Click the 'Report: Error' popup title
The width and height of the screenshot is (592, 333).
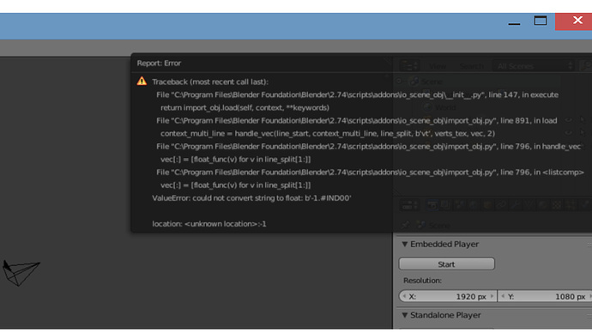coord(159,63)
